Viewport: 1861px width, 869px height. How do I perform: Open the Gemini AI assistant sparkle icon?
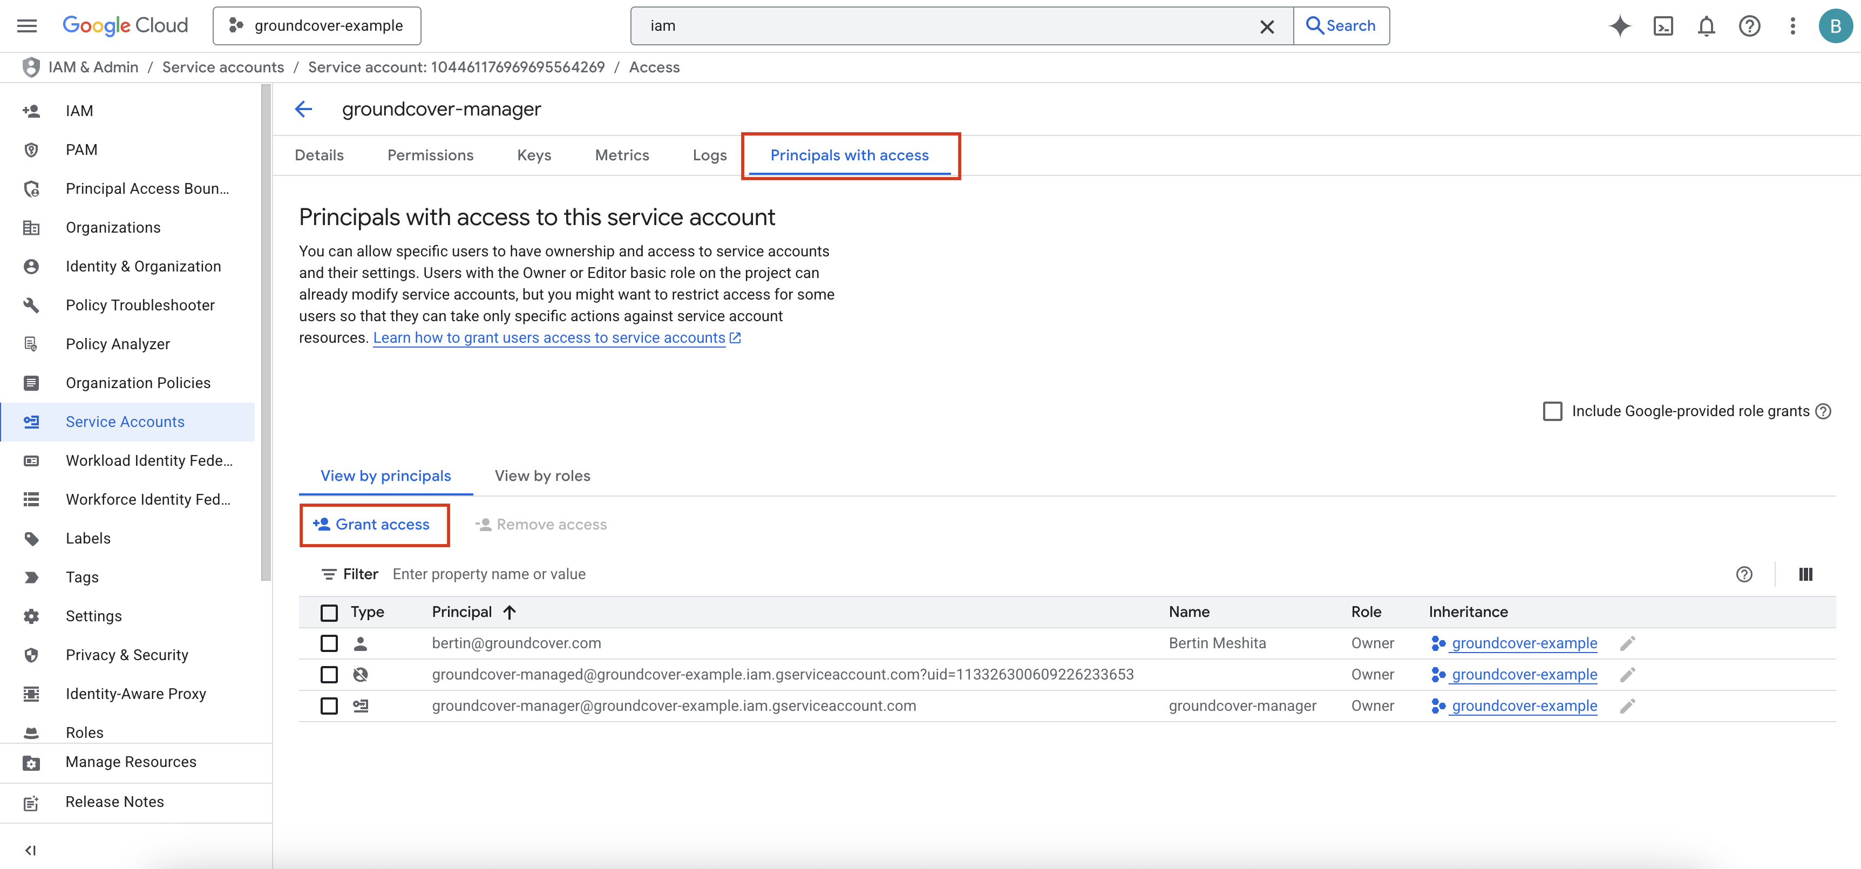1620,26
